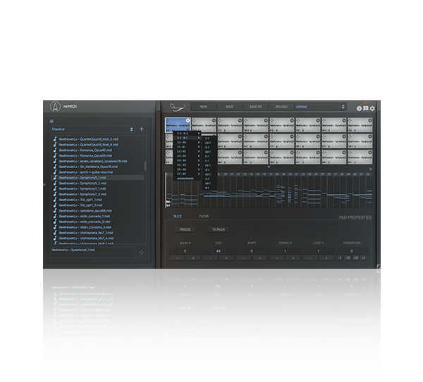The image size is (423, 382).
Task: Open the Classical folder dropdown
Action: [92, 129]
